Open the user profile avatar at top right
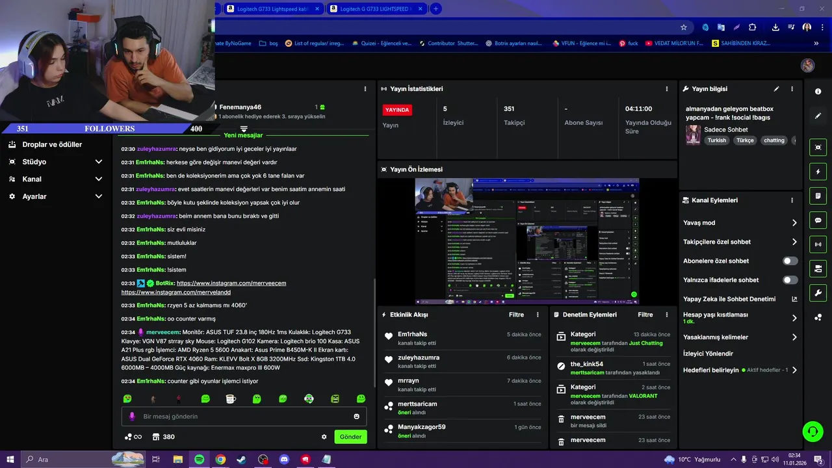This screenshot has height=468, width=832. point(807,65)
